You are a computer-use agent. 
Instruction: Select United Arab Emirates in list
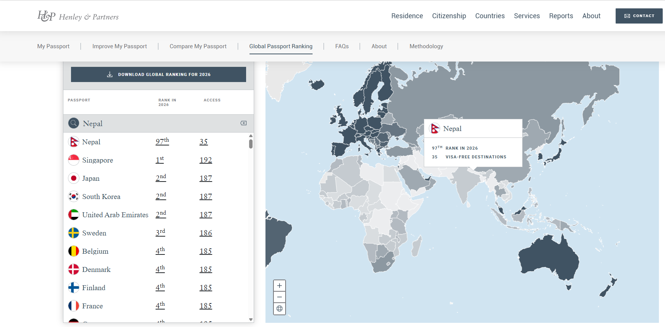115,215
